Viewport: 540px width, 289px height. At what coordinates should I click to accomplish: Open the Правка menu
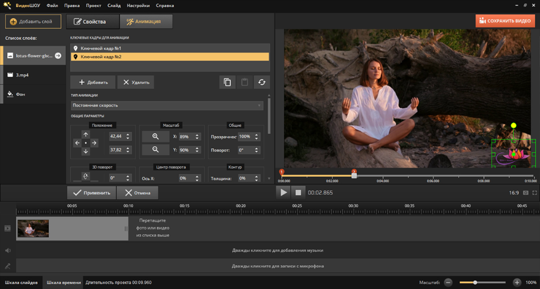[x=72, y=6]
